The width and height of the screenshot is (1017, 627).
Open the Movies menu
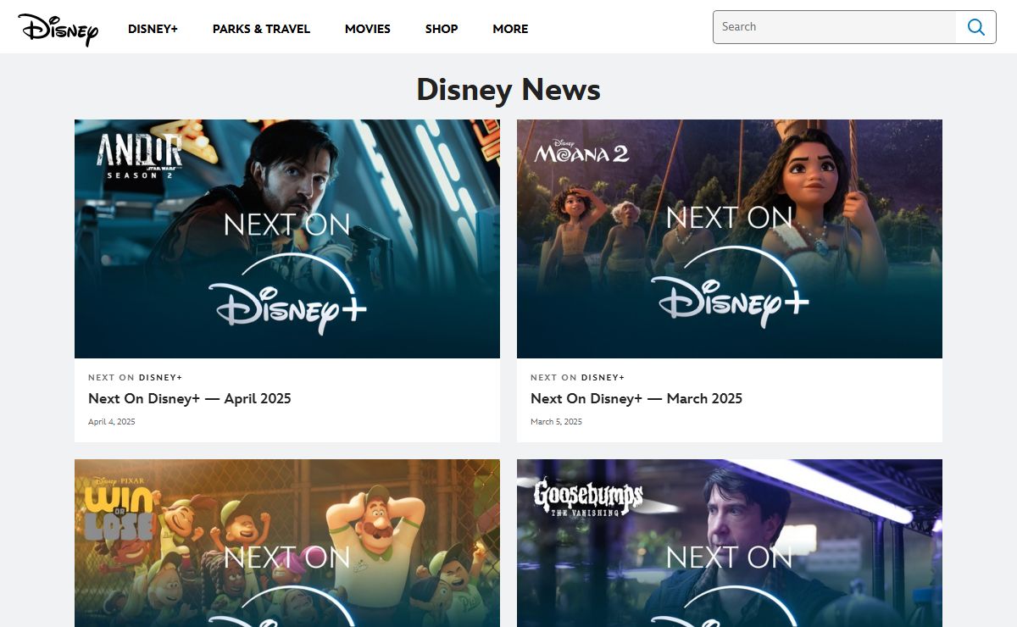click(368, 29)
